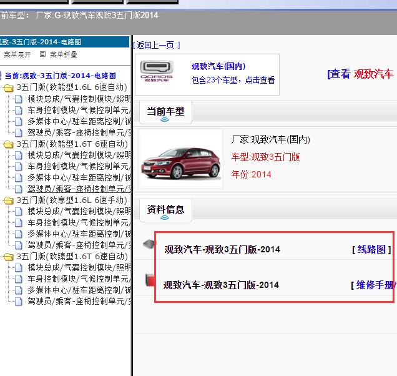
Task: Click document icon of 多媒体中心 in 致臻型1.6T folder
Action: (19, 290)
